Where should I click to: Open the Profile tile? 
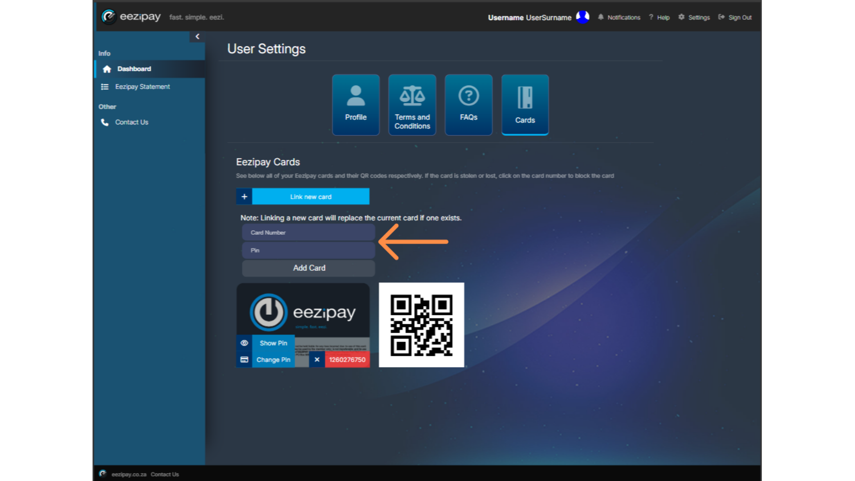point(356,105)
